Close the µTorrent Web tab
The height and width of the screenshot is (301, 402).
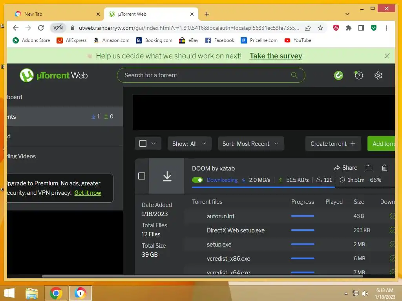192,14
